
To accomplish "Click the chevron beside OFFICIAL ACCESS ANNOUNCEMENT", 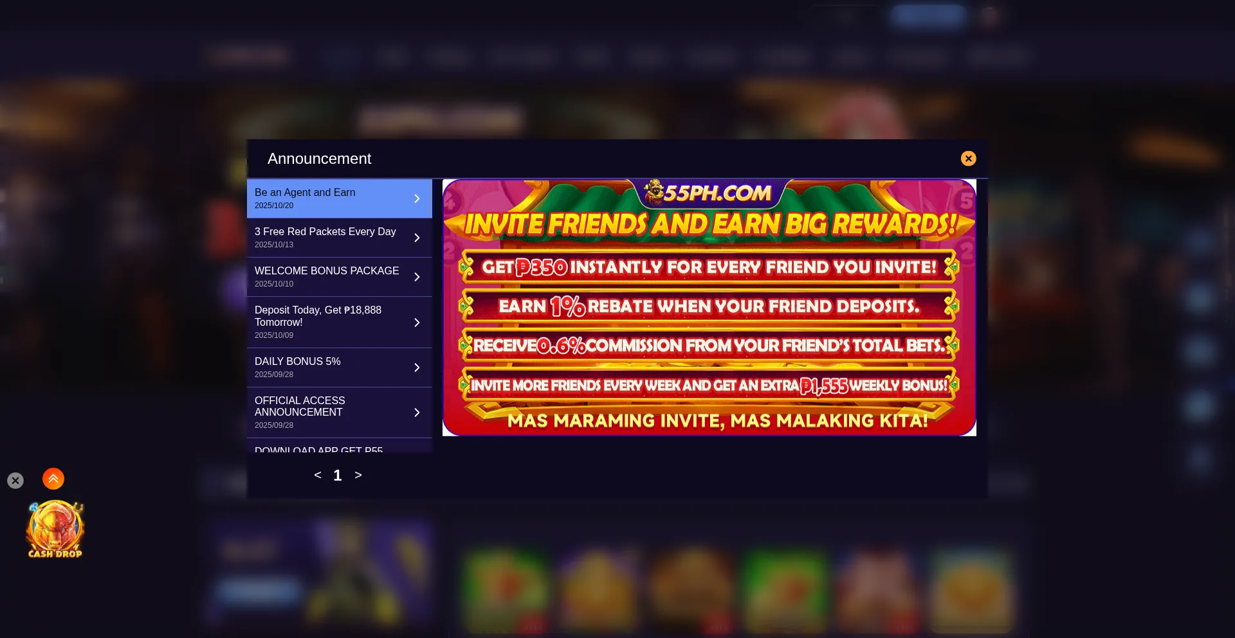I will tap(417, 412).
